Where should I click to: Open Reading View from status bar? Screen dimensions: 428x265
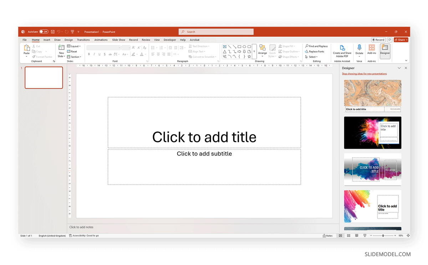coord(356,236)
